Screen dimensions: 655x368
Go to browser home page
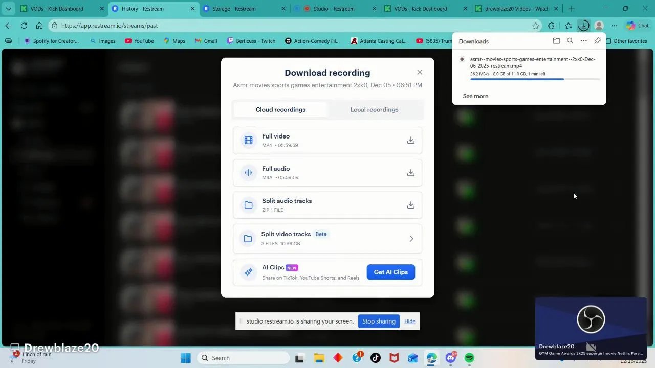tap(39, 26)
